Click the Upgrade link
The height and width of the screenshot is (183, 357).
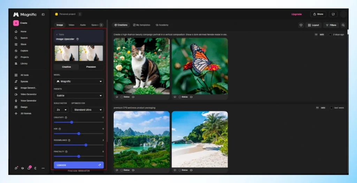296,14
